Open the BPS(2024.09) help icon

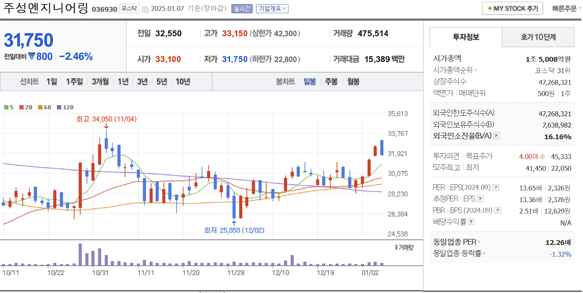497,210
